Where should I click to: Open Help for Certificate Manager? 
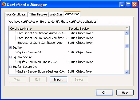125,93
